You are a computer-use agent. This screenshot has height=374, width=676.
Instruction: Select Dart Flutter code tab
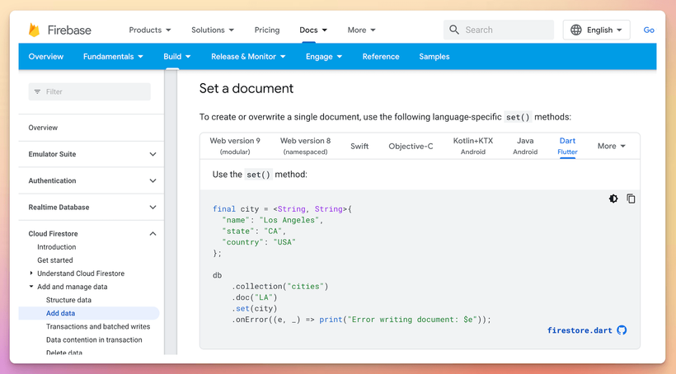[x=567, y=146]
